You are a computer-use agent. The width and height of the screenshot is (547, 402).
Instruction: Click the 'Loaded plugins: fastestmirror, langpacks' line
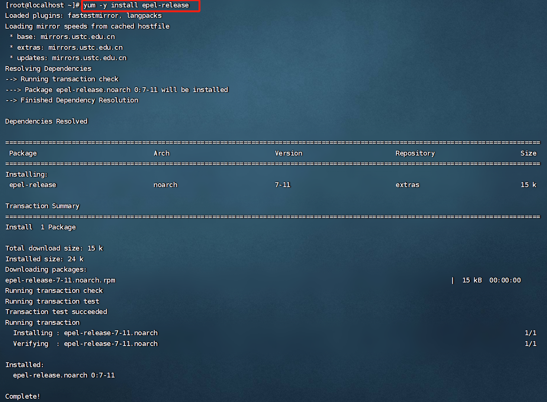[x=83, y=16]
